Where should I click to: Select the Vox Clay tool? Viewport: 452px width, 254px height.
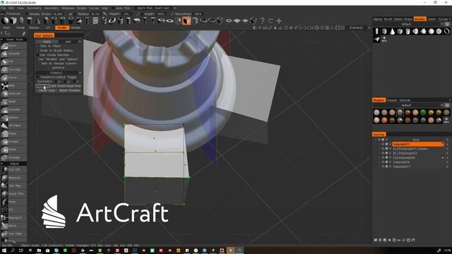pyautogui.click(x=14, y=70)
